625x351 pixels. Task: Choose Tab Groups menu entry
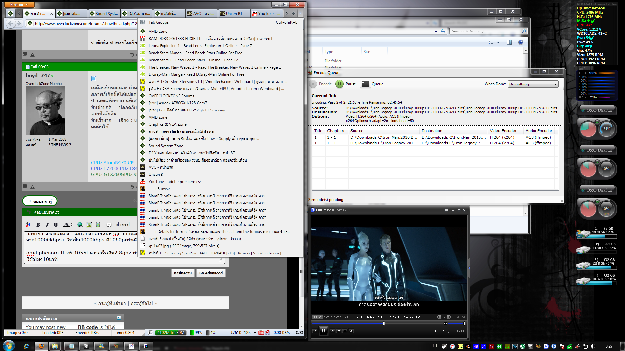coord(159,22)
